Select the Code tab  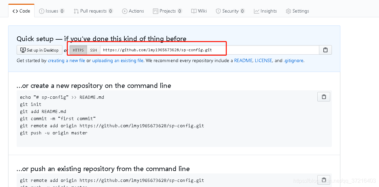[x=21, y=11]
